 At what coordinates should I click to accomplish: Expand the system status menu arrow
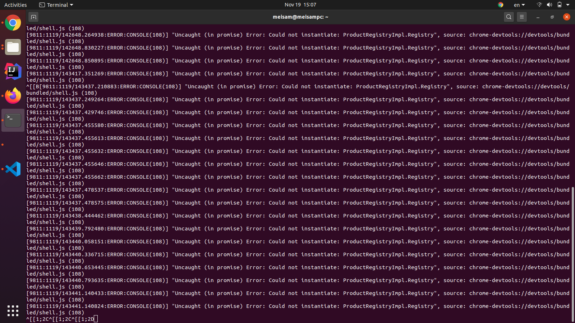pyautogui.click(x=568, y=5)
